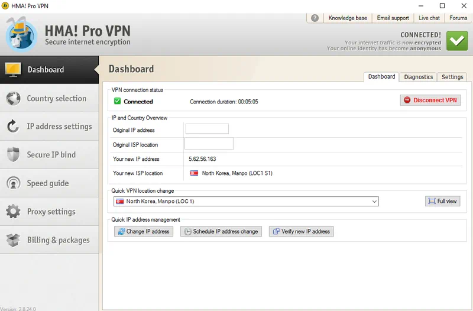Click the clock icon on Schedule button

click(x=187, y=231)
